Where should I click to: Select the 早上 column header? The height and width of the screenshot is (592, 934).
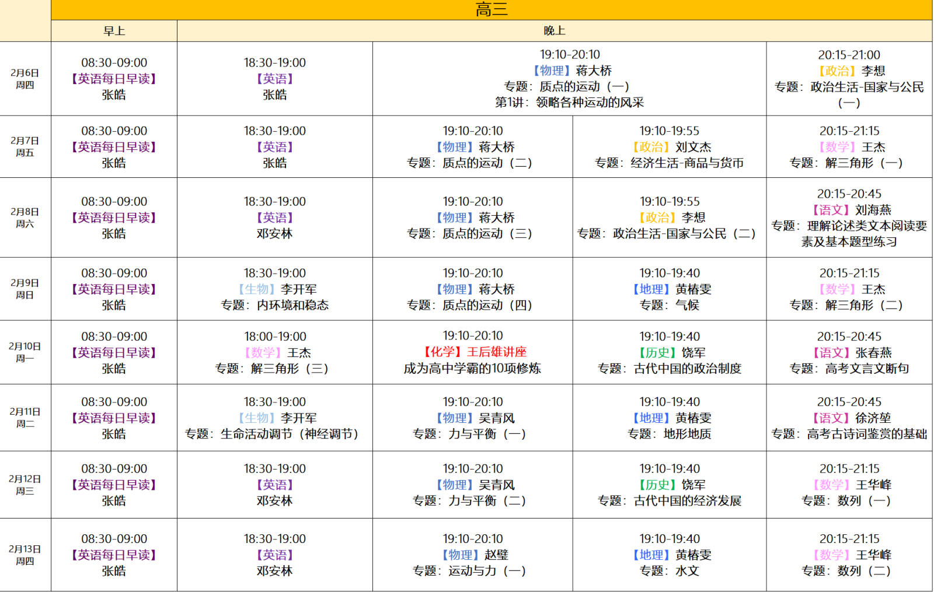pos(114,31)
